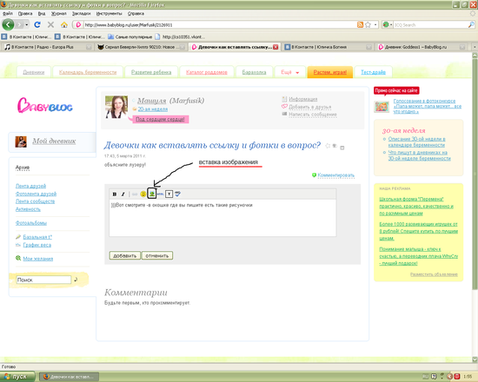Open the Лента друзей link
478x382 pixels.
(x=30, y=186)
